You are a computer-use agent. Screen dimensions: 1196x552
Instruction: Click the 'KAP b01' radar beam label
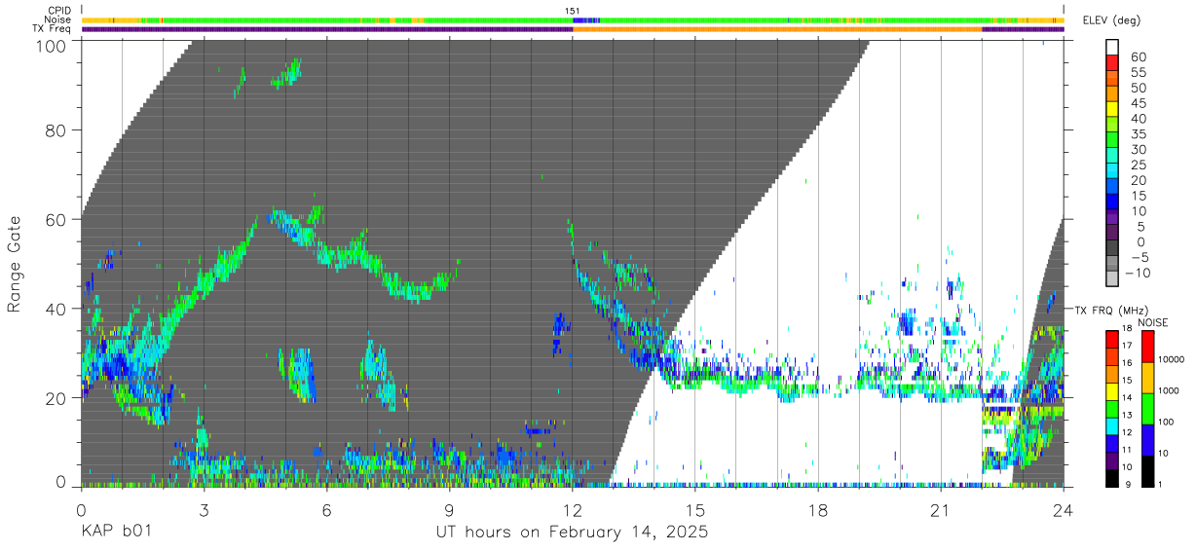pyautogui.click(x=116, y=533)
